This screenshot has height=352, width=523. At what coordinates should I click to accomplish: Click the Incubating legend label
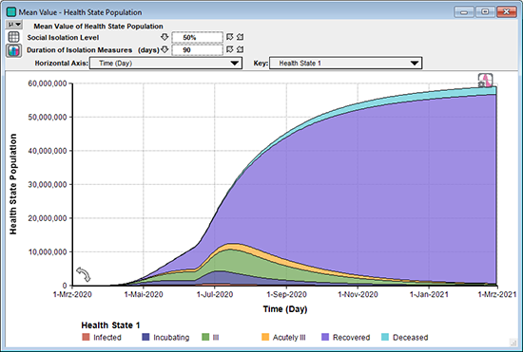(x=171, y=338)
